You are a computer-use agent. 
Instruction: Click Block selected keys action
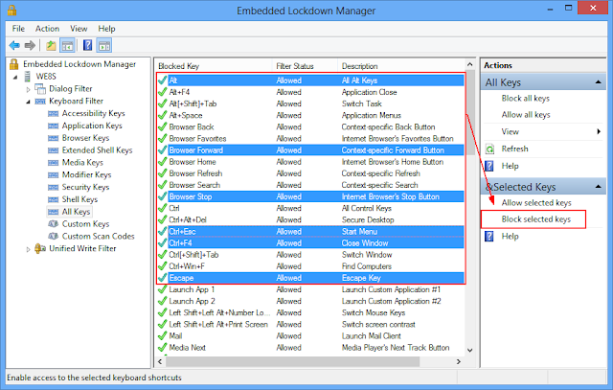click(x=536, y=219)
